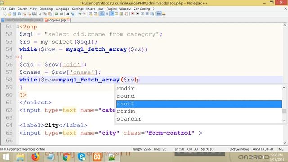Click Synchronize Horizontal Scrolling icon
Image resolution: width=288 pixels, height=162 pixels.
click(x=95, y=14)
